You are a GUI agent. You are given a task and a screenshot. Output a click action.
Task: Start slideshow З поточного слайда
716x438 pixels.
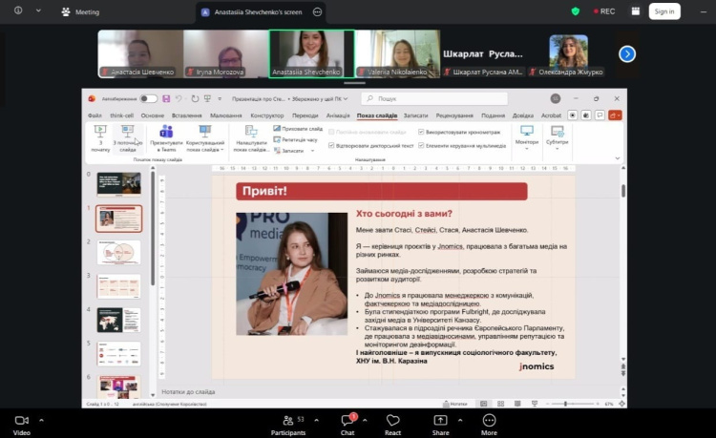(127, 138)
